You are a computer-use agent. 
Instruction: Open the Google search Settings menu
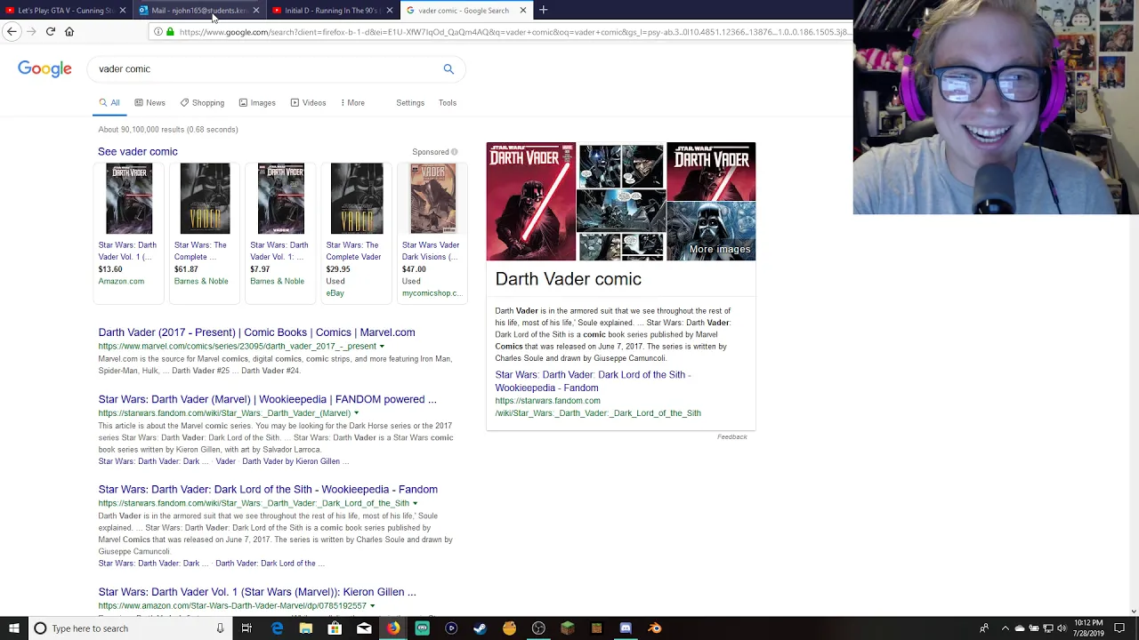pos(410,103)
